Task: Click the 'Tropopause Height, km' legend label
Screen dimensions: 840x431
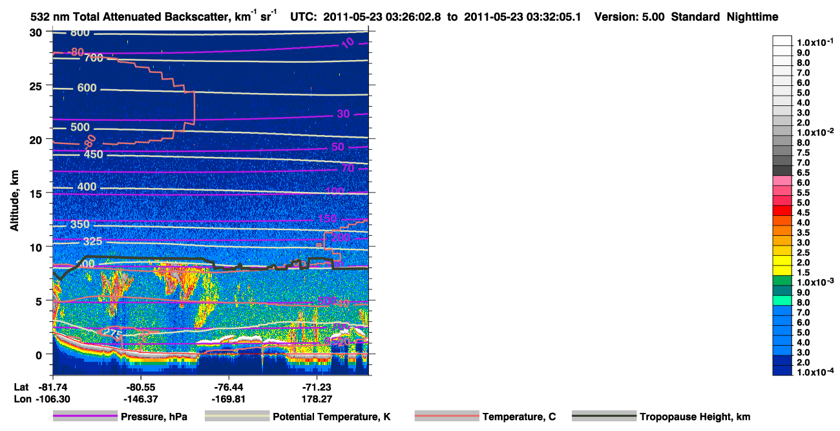Action: pyautogui.click(x=695, y=417)
